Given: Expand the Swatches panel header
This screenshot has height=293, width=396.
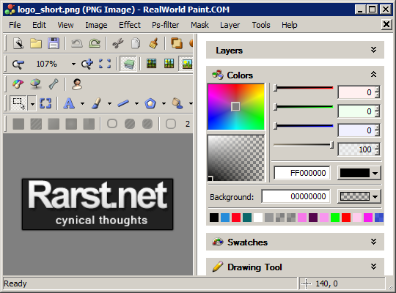Looking at the screenshot, I should coord(295,242).
